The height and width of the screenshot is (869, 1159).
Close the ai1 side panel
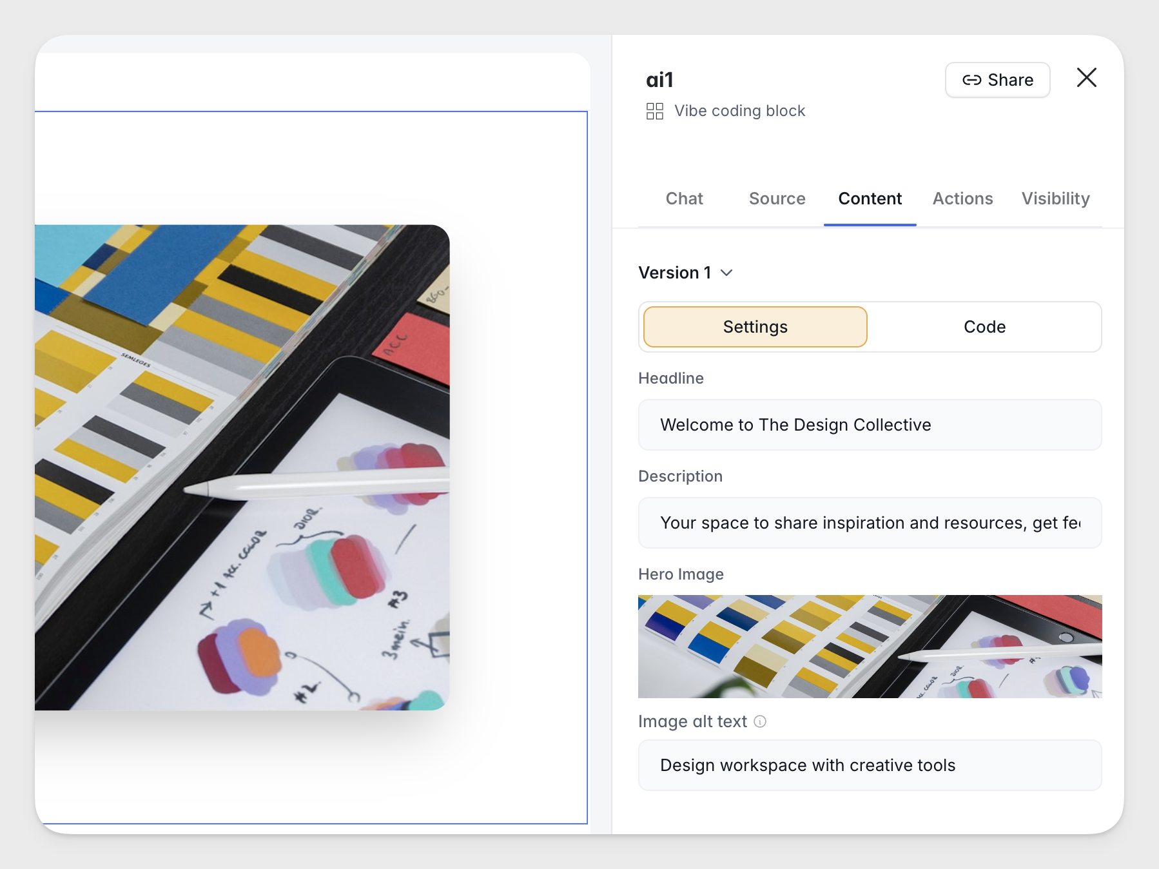coord(1086,78)
